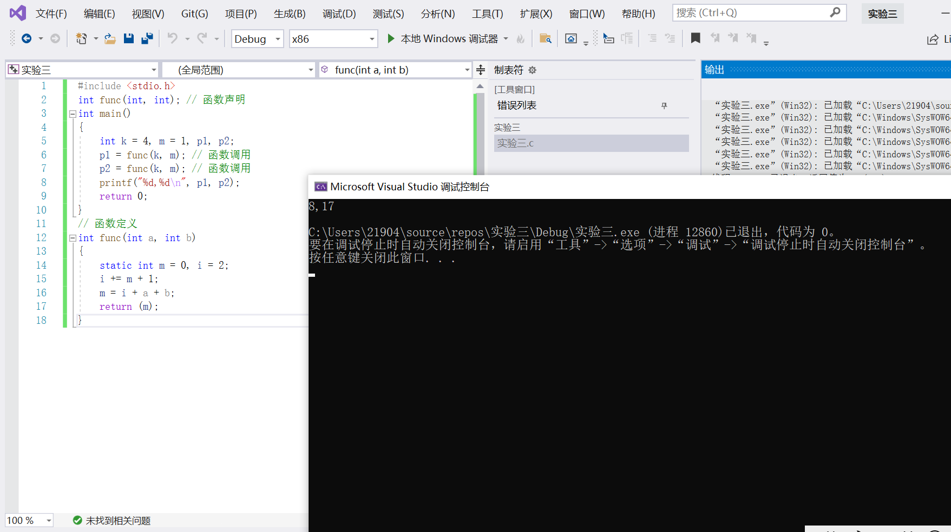Viewport: 951px width, 532px height.
Task: Open the 视图(V) menu
Action: pos(148,14)
